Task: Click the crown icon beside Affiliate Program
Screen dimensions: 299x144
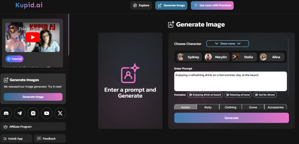Action: (6, 127)
